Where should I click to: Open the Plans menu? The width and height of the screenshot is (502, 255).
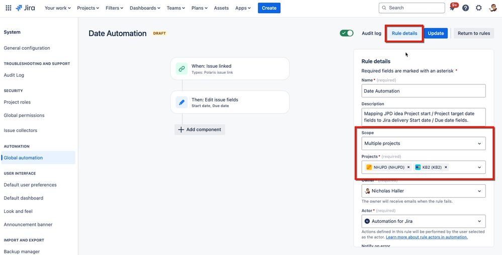(200, 8)
